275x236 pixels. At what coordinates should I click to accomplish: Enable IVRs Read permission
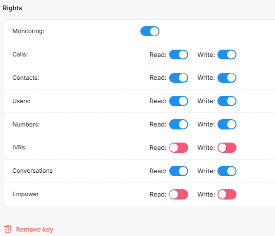pyautogui.click(x=178, y=147)
